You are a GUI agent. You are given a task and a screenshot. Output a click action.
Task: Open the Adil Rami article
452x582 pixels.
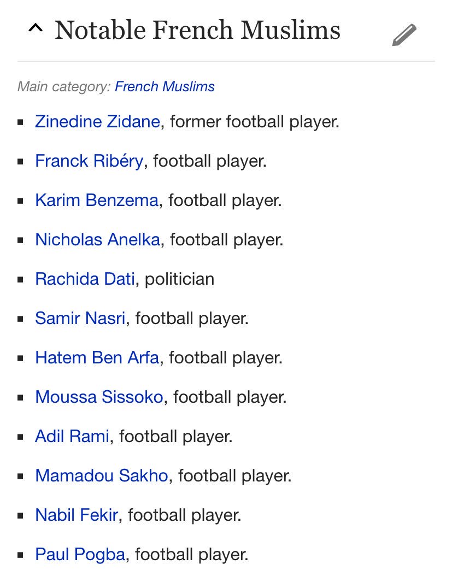[x=72, y=436]
